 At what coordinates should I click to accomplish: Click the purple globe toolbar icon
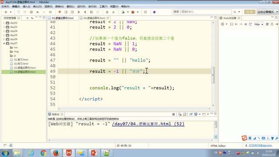pos(154,12)
